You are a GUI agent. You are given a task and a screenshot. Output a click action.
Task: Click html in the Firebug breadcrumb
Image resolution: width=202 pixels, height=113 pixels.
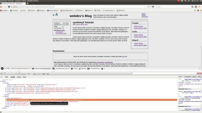point(25,77)
